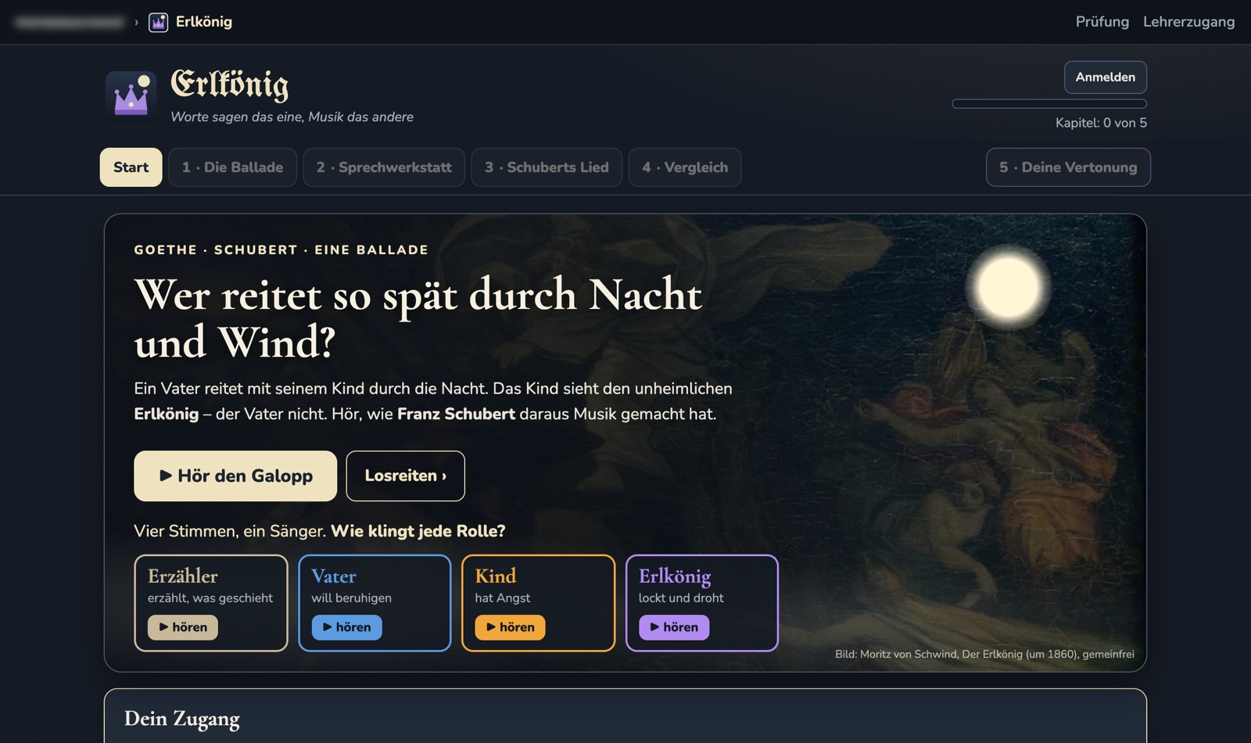
Task: Click the headline "Wer reitet so spät"
Action: 418,318
